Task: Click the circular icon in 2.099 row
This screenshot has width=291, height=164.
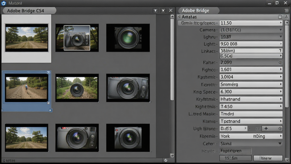Action: pyautogui.click(x=280, y=63)
